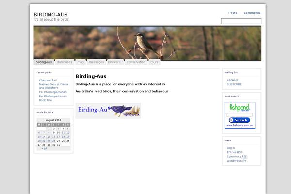The width and height of the screenshot is (291, 194).
Task: Open posts from August 11
Action: click(63, 133)
